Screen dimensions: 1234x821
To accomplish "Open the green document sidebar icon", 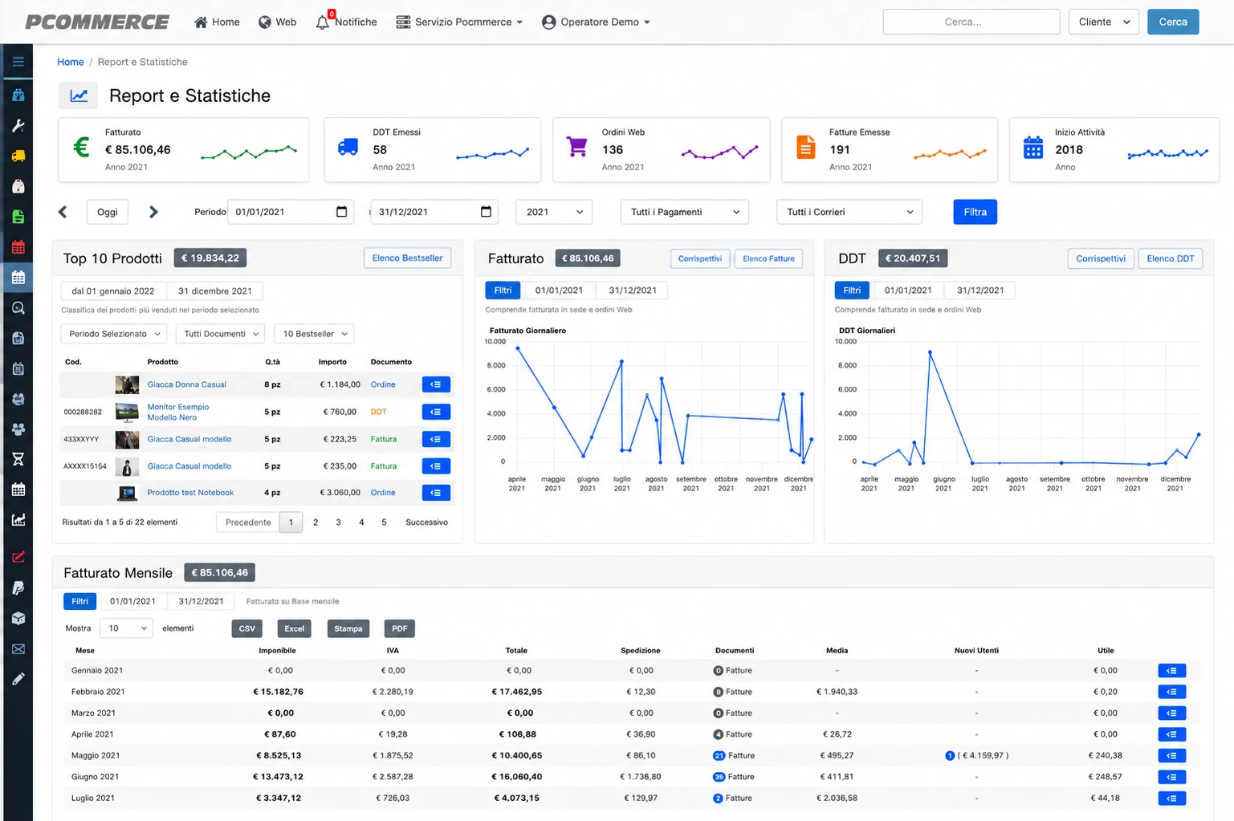I will (x=18, y=217).
